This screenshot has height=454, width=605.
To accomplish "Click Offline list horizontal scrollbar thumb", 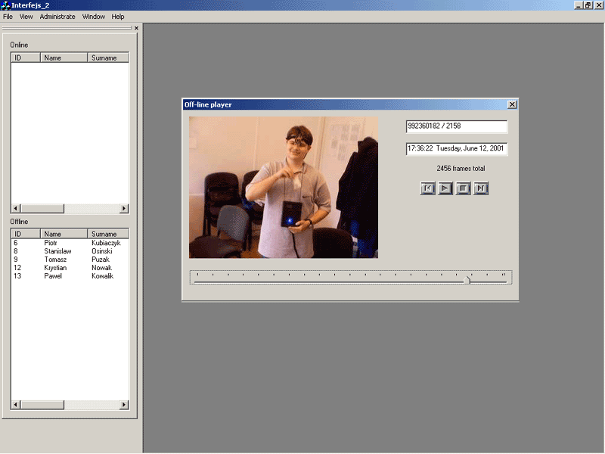I will point(42,405).
